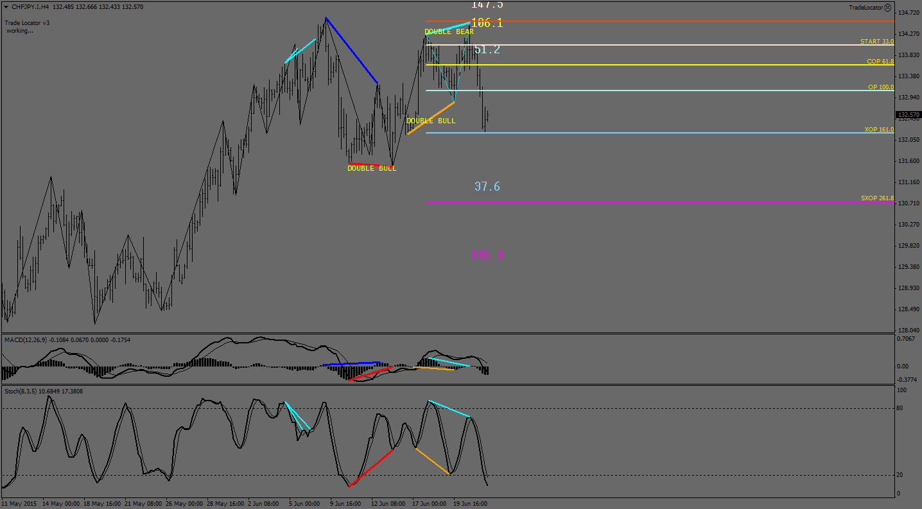
Task: Click the DOUBLE BEAR pattern label
Action: tap(449, 31)
